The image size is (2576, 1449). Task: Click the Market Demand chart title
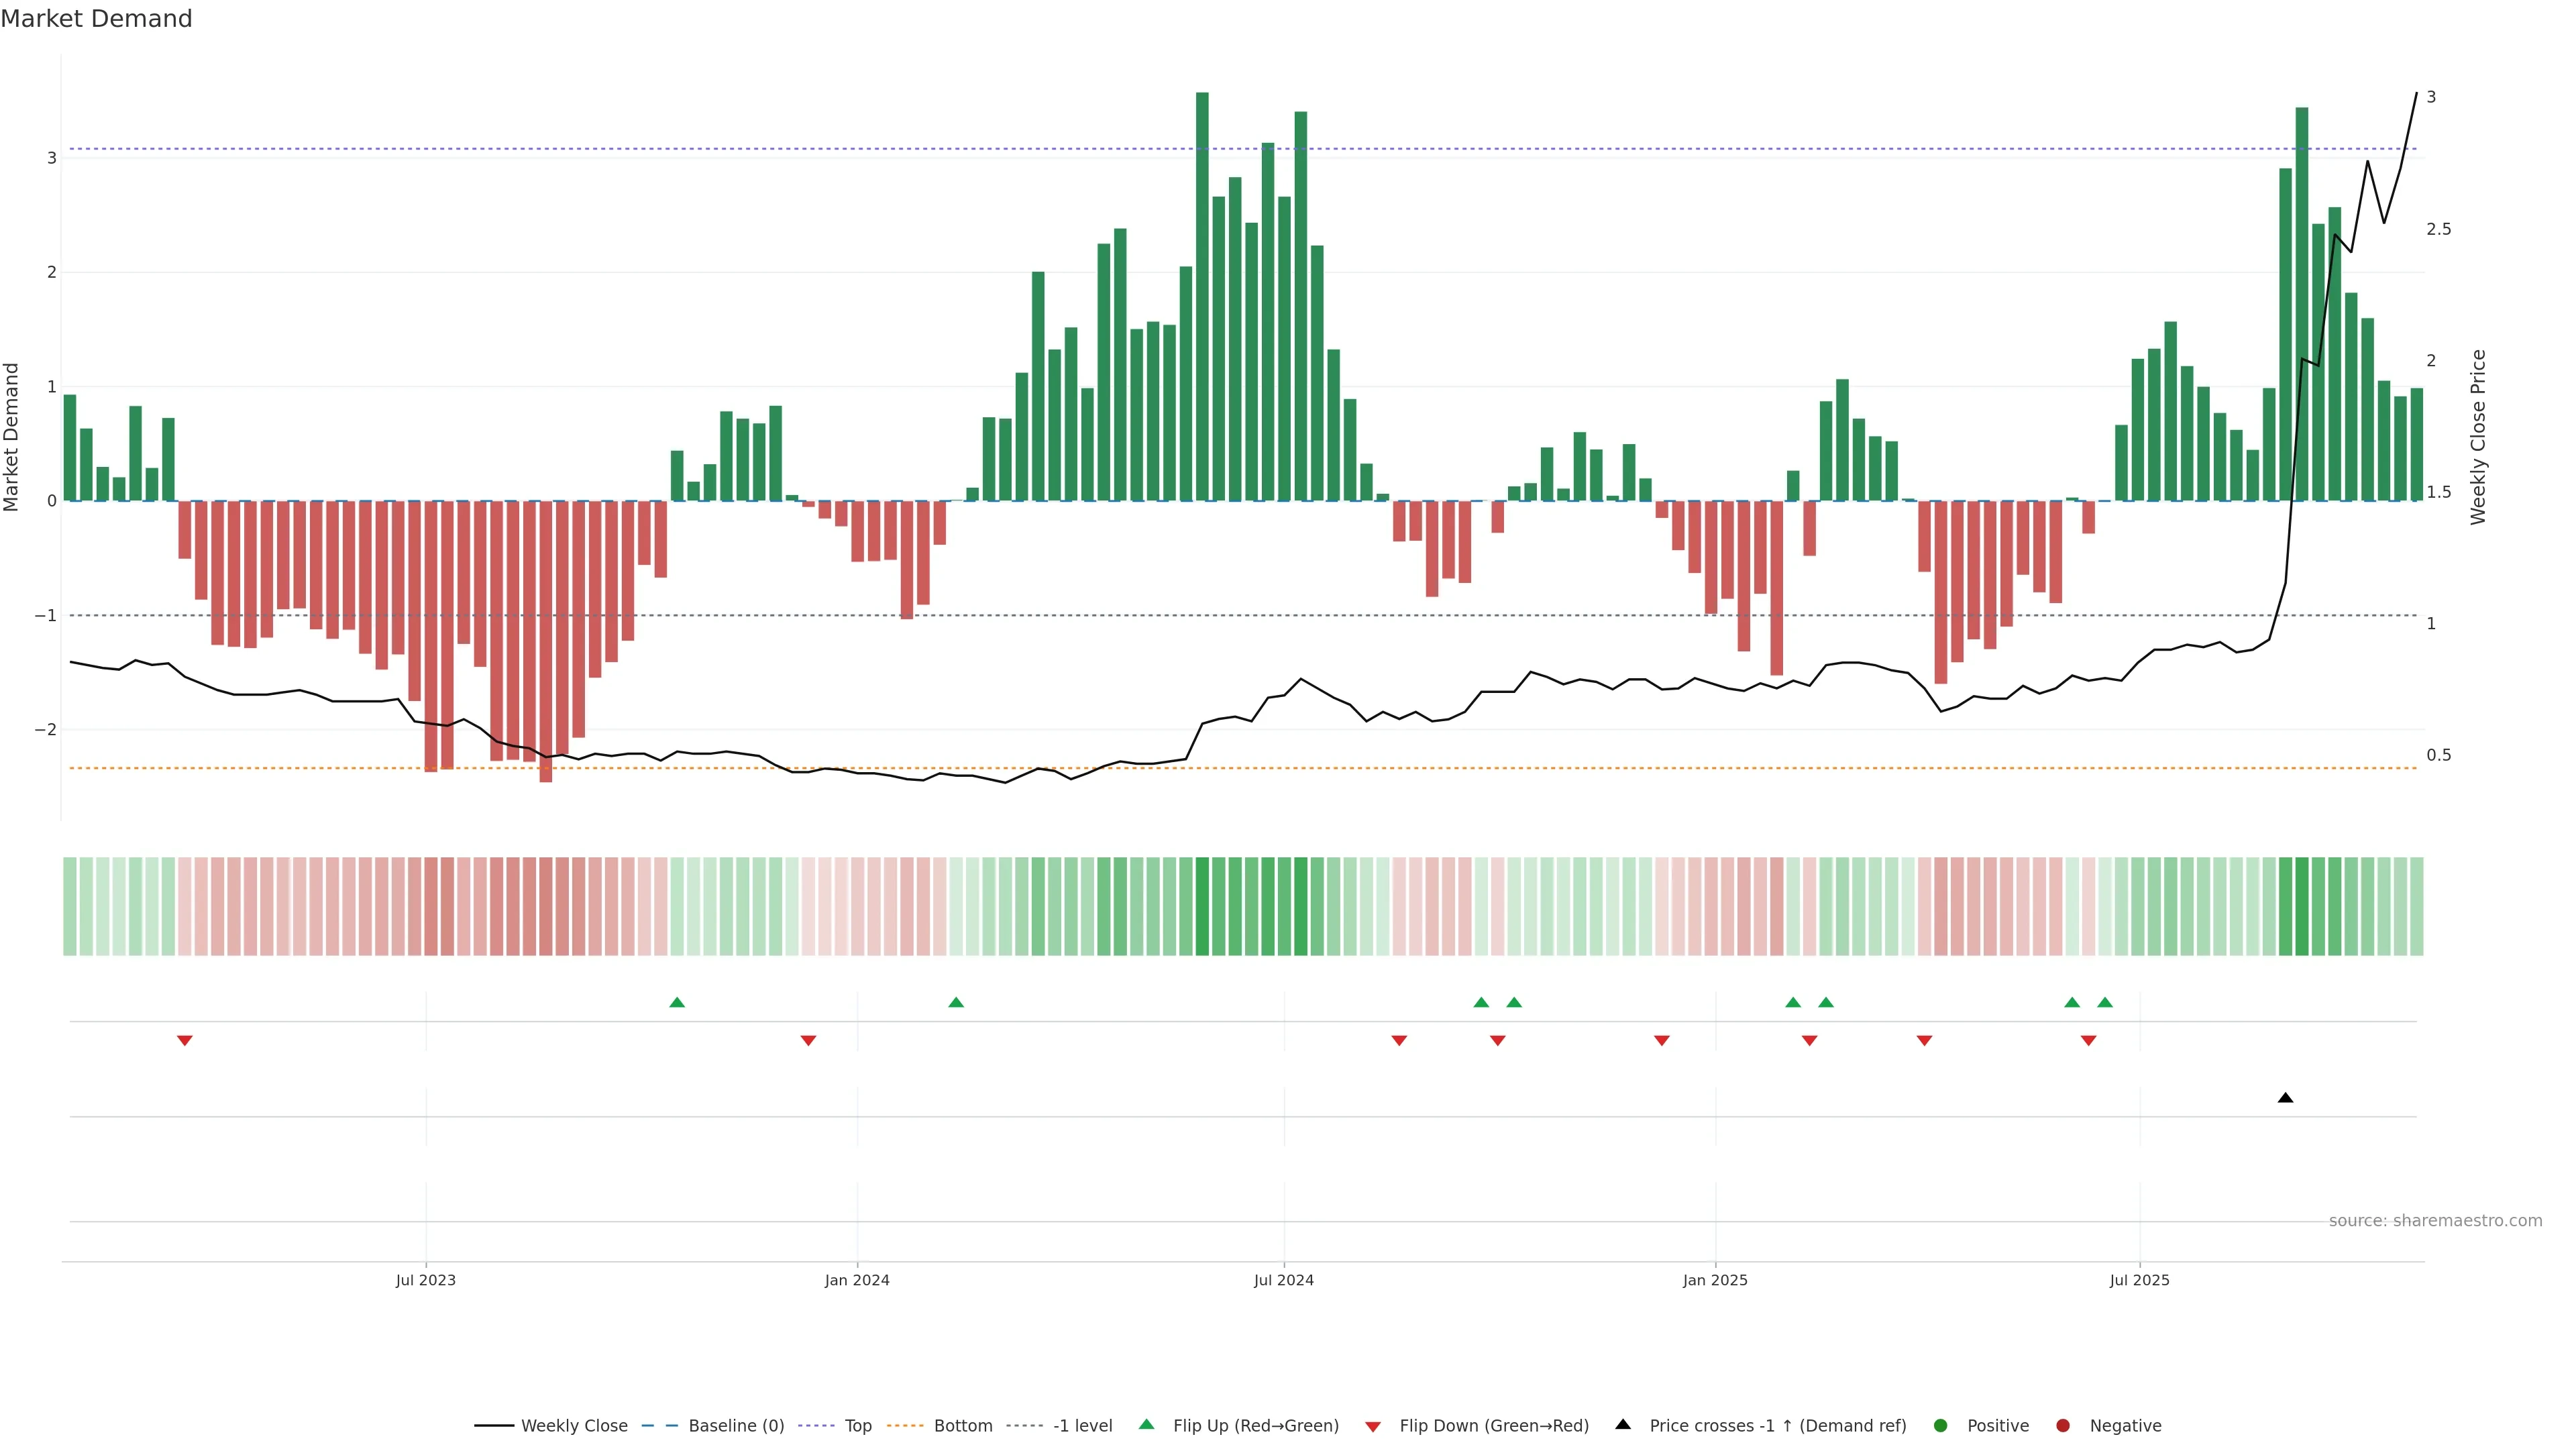pos(96,19)
